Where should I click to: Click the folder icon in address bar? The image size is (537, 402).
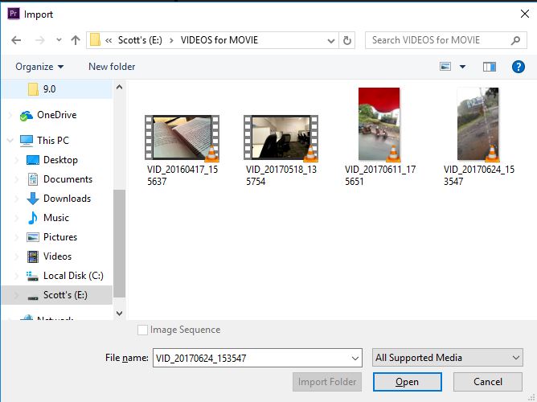pyautogui.click(x=95, y=39)
